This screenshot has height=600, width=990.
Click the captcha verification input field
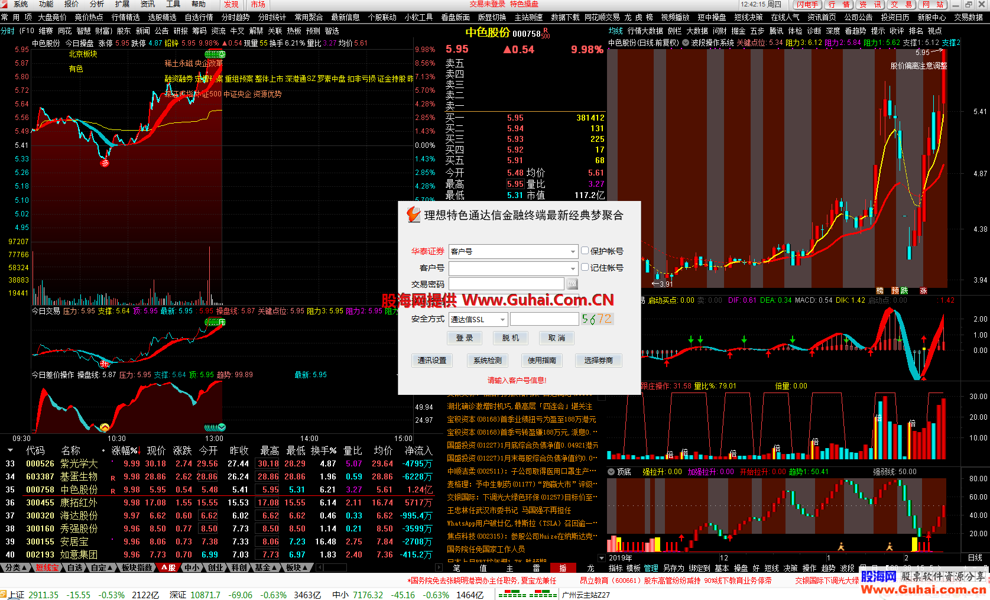pos(544,319)
